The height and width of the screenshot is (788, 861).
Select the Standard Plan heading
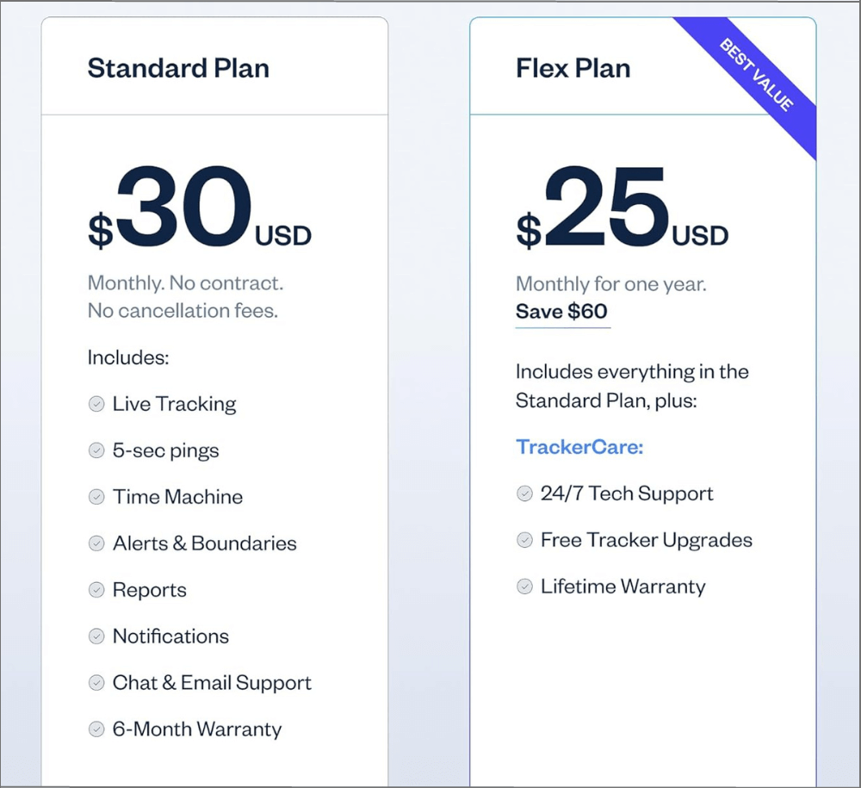pos(178,69)
